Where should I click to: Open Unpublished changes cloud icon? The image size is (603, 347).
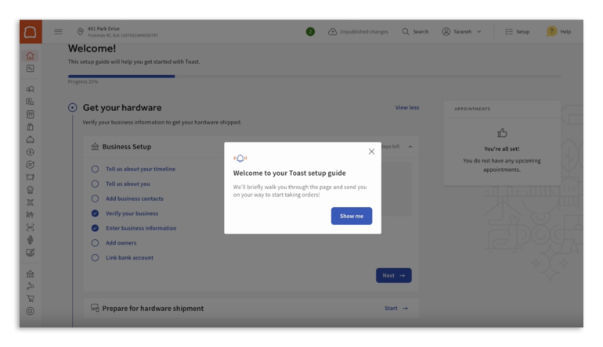[x=333, y=32]
